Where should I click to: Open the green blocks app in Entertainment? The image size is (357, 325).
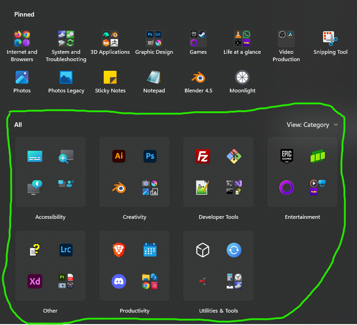tap(318, 156)
